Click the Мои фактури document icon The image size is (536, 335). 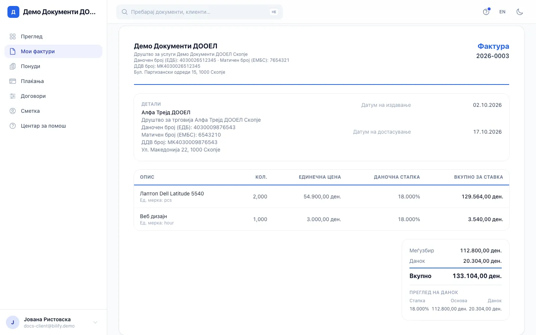point(13,51)
